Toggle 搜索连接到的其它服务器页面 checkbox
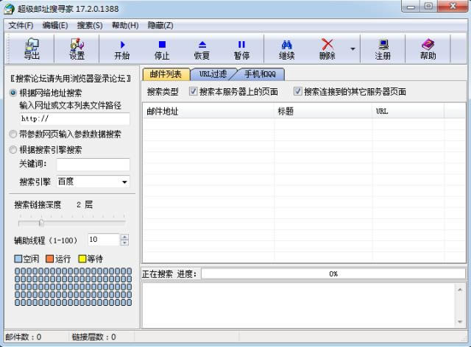Image resolution: width=471 pixels, height=347 pixels. [298, 92]
